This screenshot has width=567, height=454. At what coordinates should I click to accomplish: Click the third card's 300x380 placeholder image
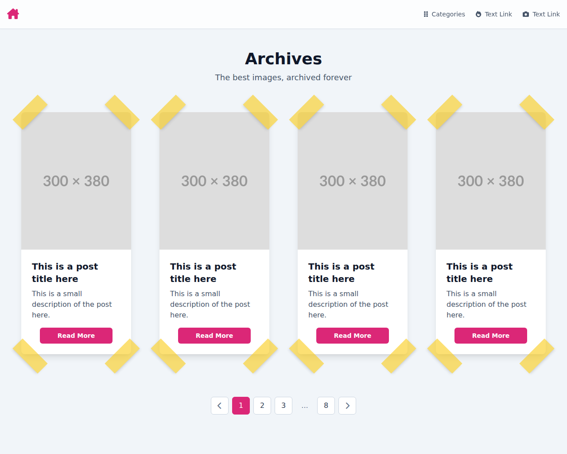352,180
